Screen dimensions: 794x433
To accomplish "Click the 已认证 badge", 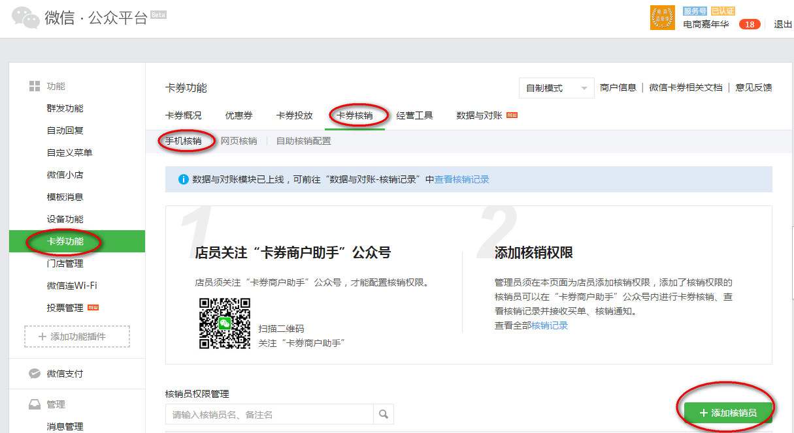I will click(x=722, y=11).
